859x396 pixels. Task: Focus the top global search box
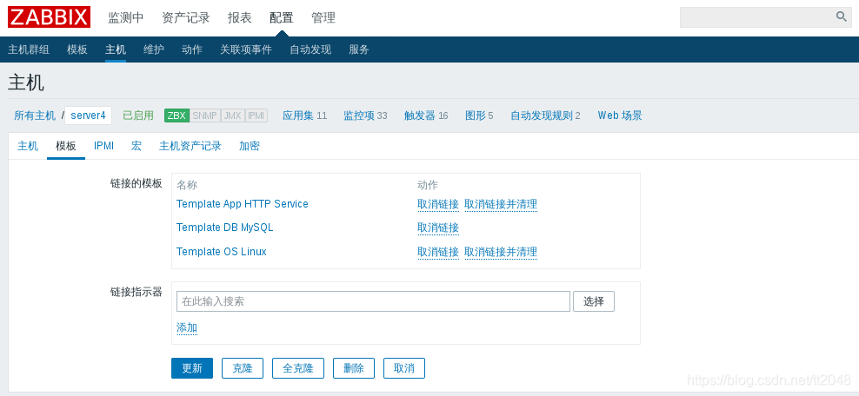(766, 17)
